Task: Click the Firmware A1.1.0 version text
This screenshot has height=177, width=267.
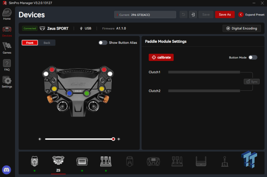Action: [114, 28]
